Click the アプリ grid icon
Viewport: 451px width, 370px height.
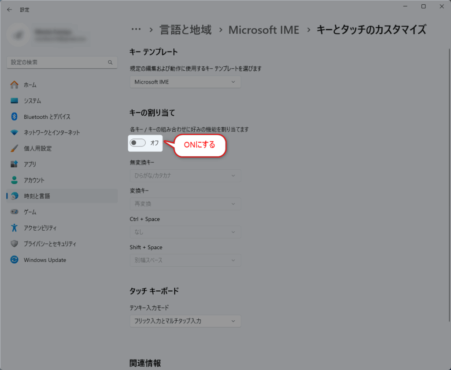point(14,164)
